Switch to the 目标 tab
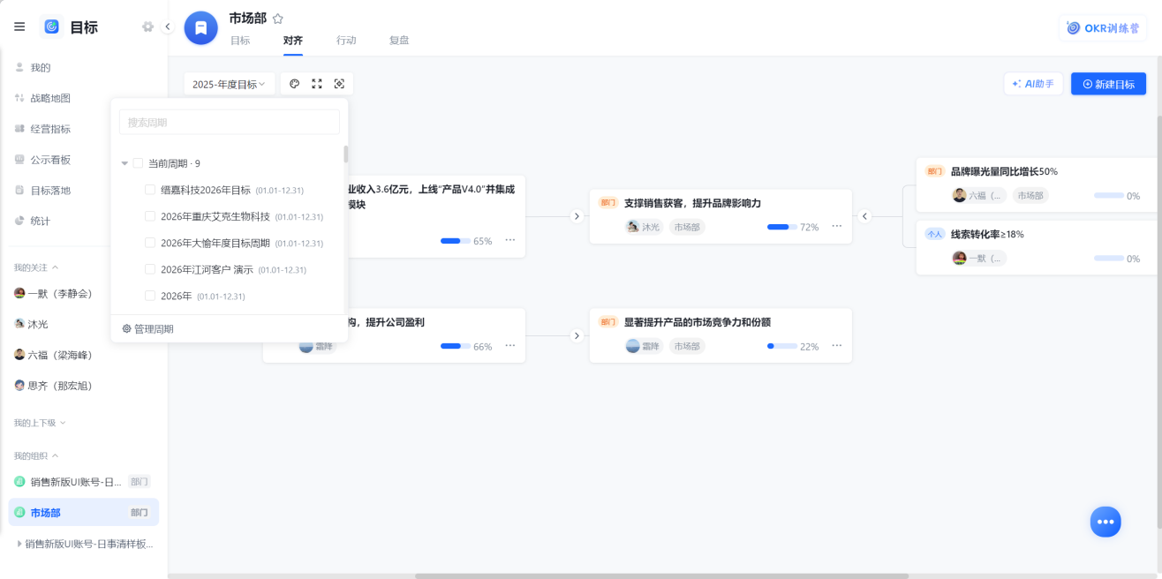 pyautogui.click(x=240, y=41)
